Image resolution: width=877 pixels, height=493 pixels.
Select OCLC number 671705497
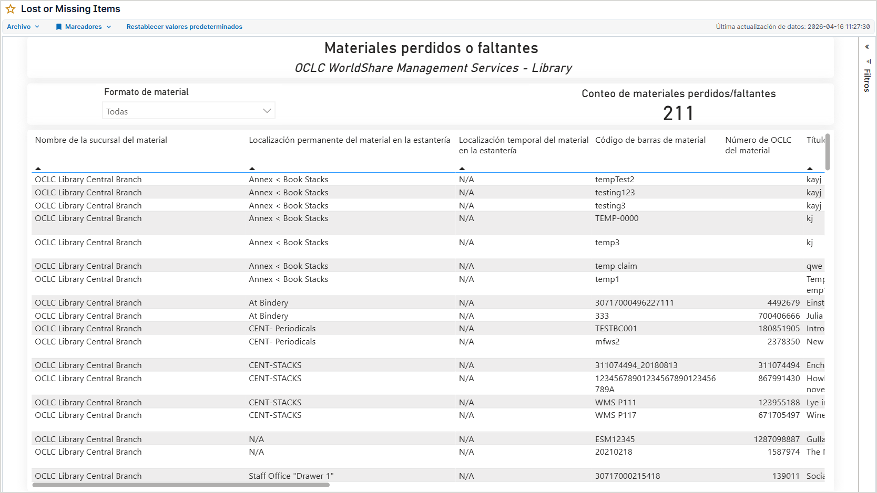point(779,415)
